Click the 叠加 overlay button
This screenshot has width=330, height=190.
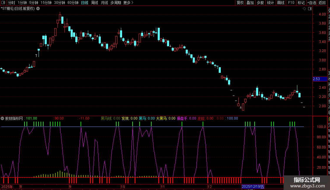[250, 3]
